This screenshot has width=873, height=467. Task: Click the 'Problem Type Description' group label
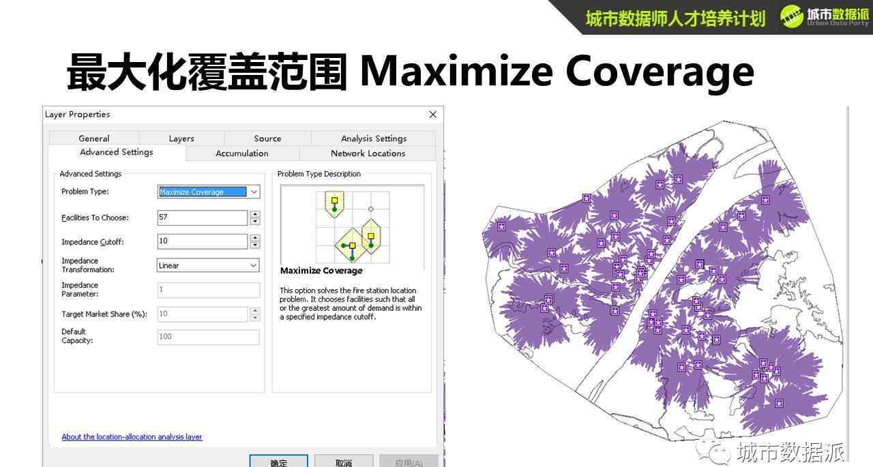tap(319, 174)
